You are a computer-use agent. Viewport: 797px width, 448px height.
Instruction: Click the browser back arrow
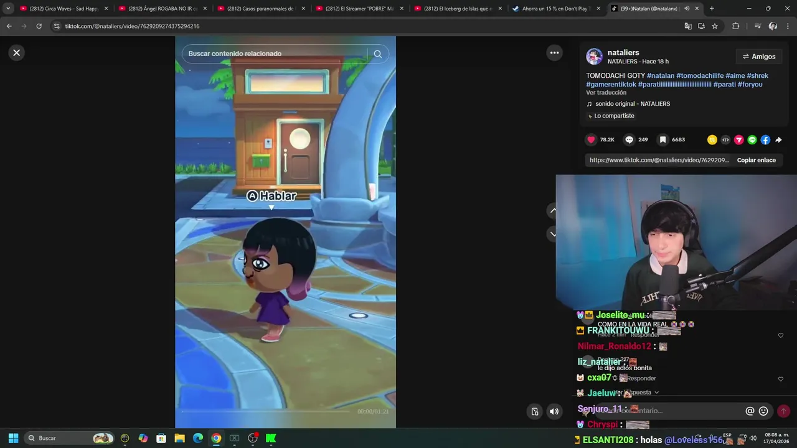(9, 26)
